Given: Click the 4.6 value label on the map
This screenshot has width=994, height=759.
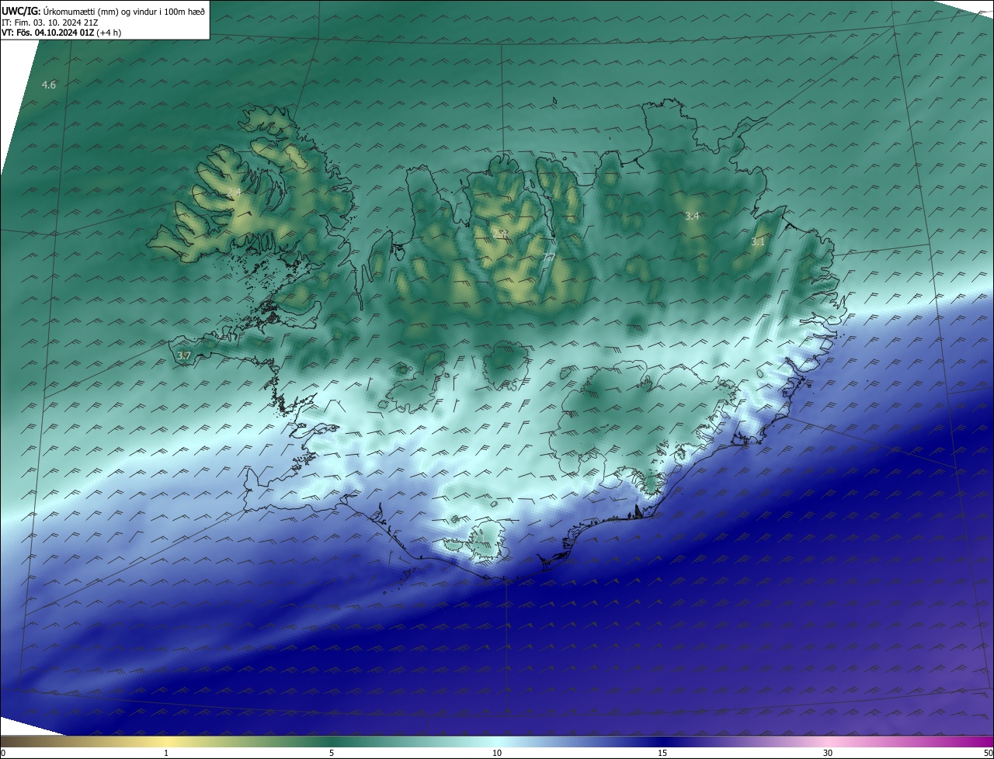Looking at the screenshot, I should click(49, 85).
